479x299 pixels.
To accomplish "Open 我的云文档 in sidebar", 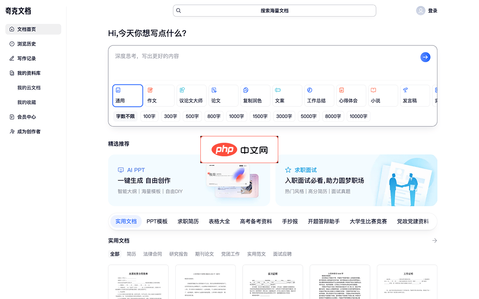I will click(x=29, y=88).
